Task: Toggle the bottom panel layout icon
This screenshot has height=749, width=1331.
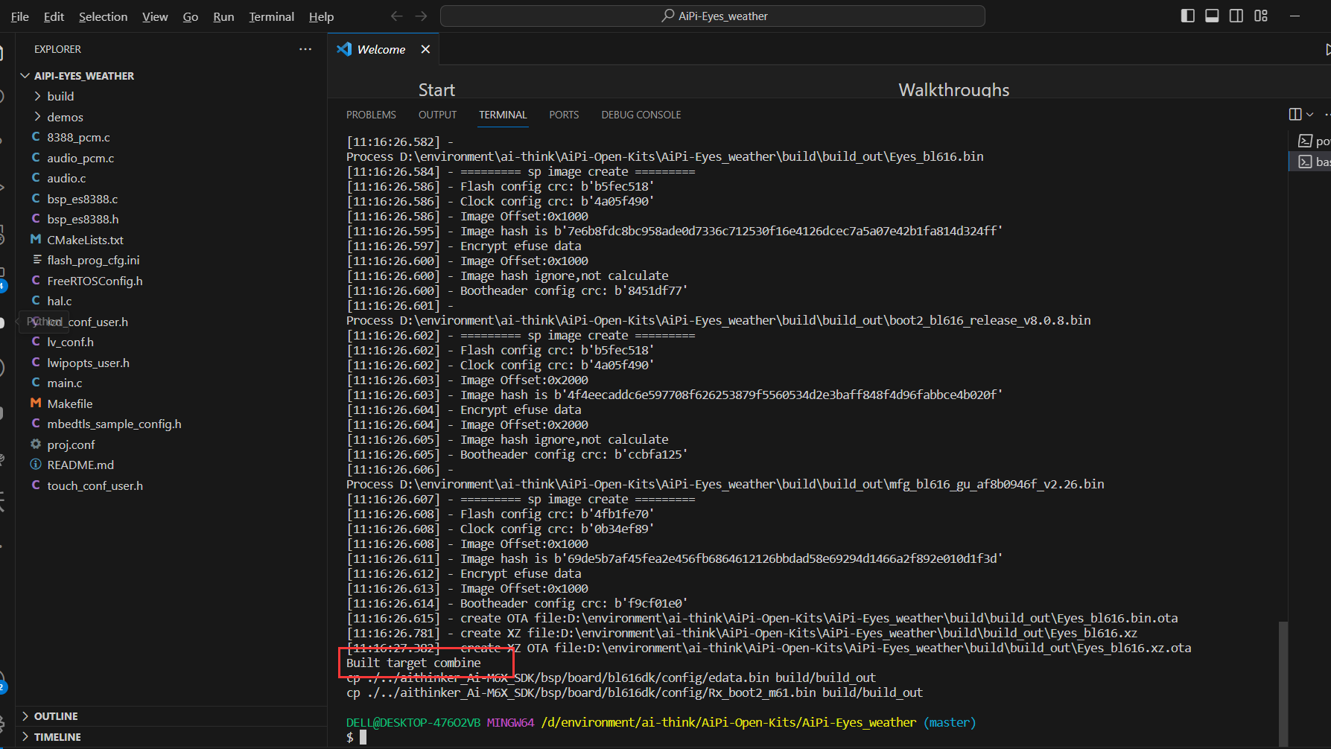Action: click(x=1212, y=16)
